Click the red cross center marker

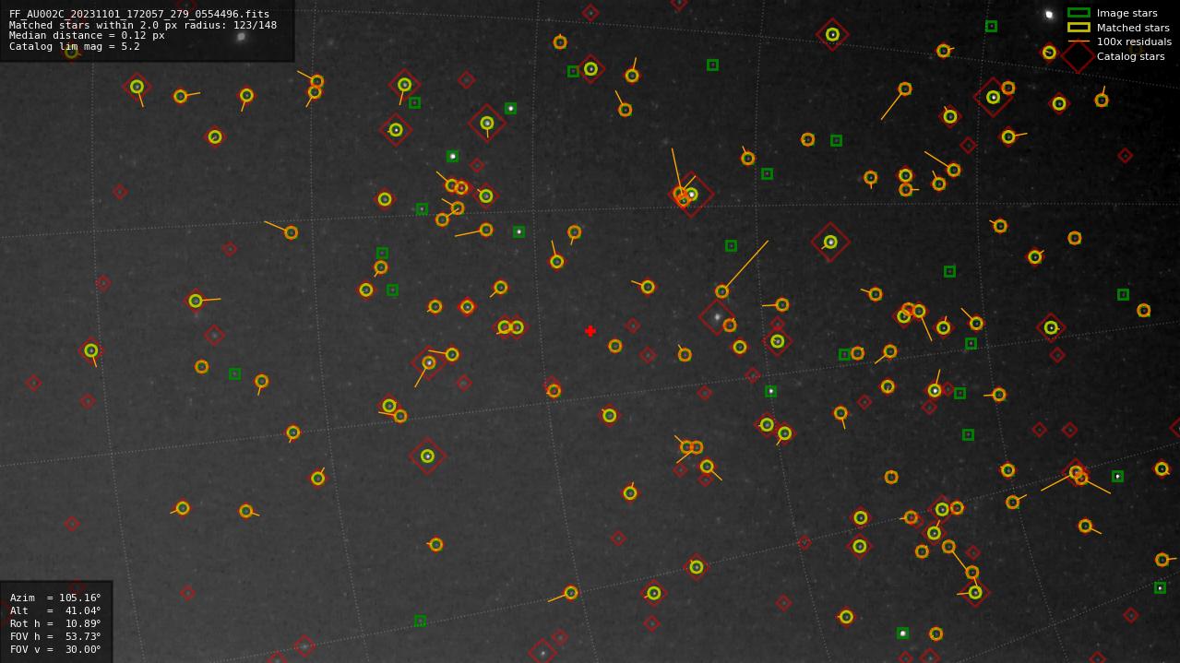tap(590, 331)
